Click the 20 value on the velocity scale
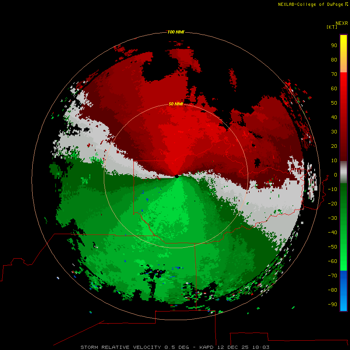Image resolution: width=350 pixels, height=350 pixels. [334, 146]
